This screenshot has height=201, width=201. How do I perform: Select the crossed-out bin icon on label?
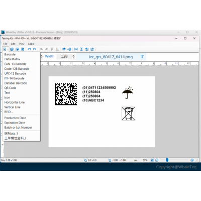tap(128, 114)
